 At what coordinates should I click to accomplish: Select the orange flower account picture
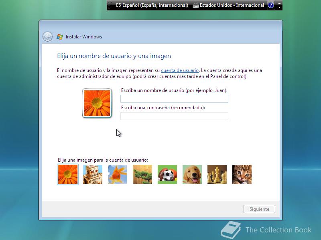point(68,174)
